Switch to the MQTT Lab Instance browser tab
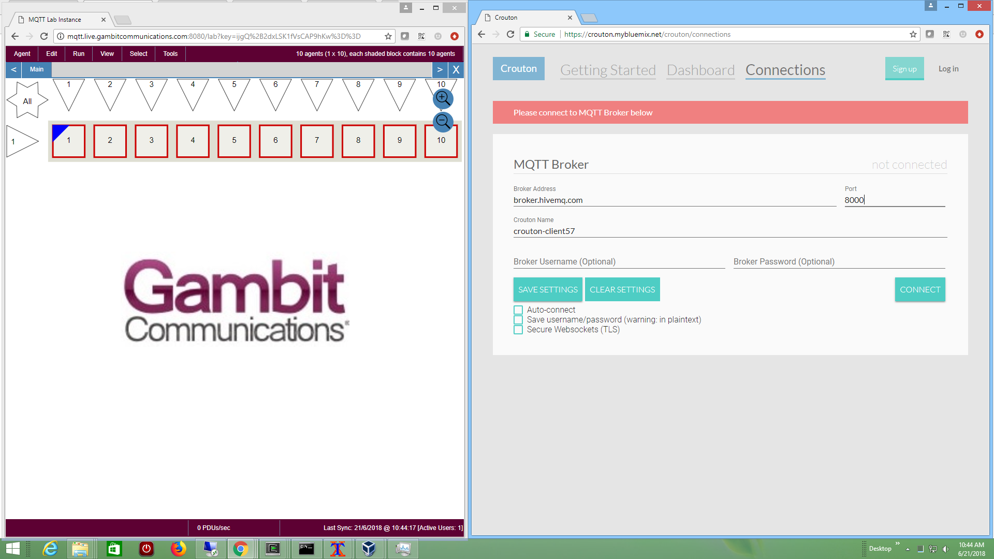This screenshot has height=559, width=994. point(61,20)
